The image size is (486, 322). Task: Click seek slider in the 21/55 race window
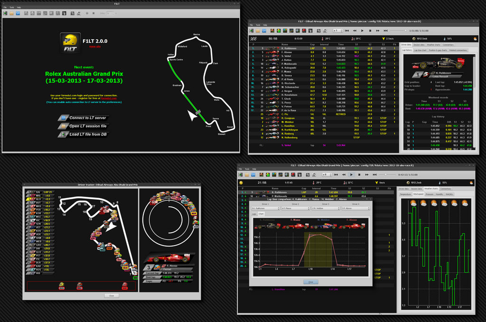tap(387, 175)
